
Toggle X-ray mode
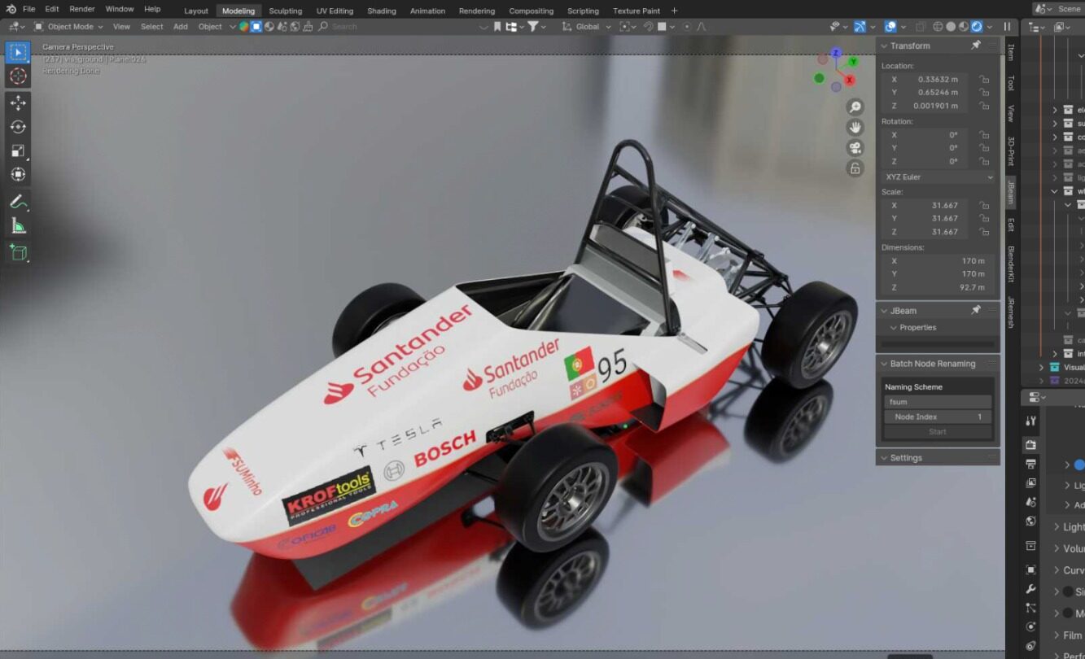[x=921, y=27]
